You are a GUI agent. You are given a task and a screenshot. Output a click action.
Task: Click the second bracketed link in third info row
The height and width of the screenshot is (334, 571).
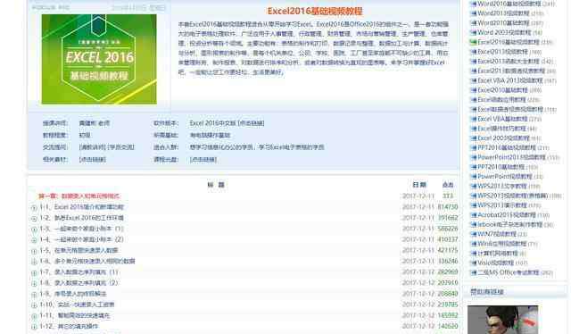[121, 147]
